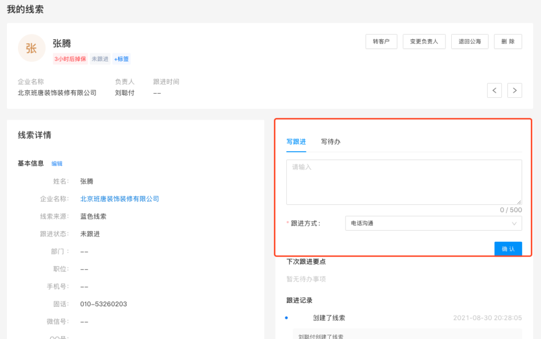Click the 张 avatar circle
541x339 pixels.
point(31,48)
